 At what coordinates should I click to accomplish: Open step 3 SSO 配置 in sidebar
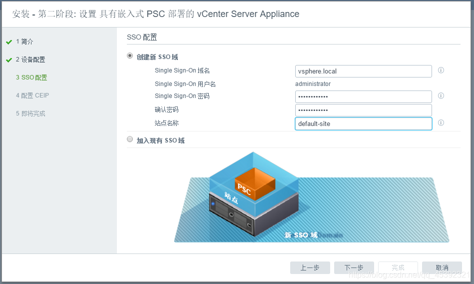(31, 77)
